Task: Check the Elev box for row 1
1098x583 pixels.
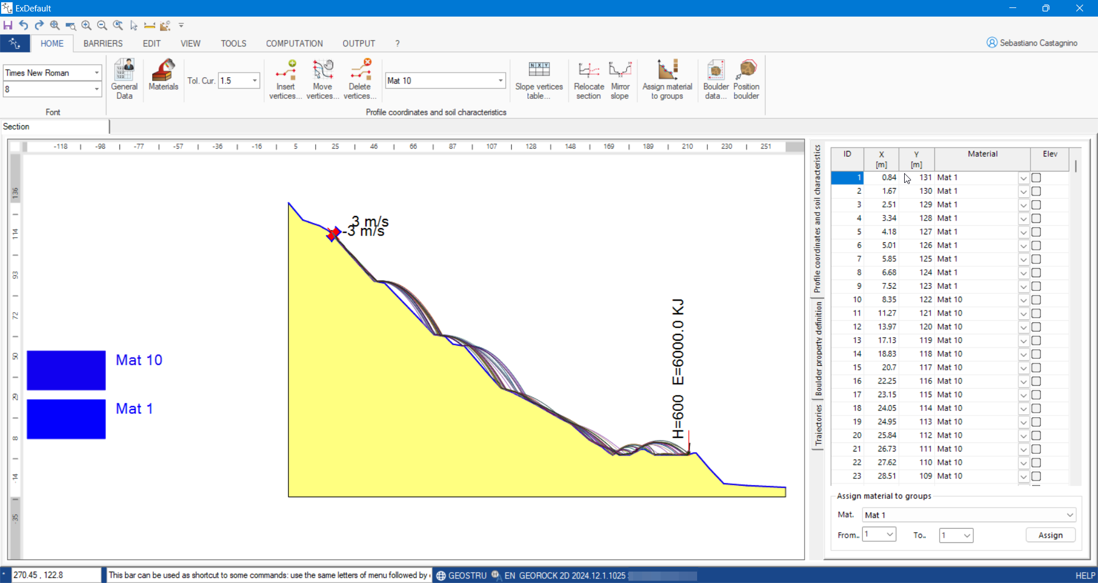Action: 1036,178
